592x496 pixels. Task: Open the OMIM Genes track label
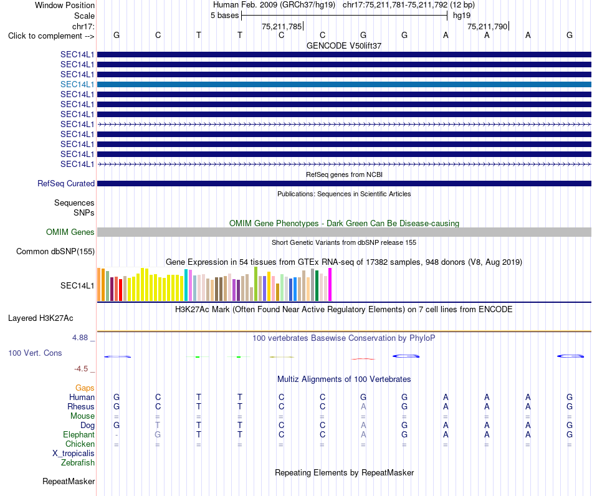70,232
